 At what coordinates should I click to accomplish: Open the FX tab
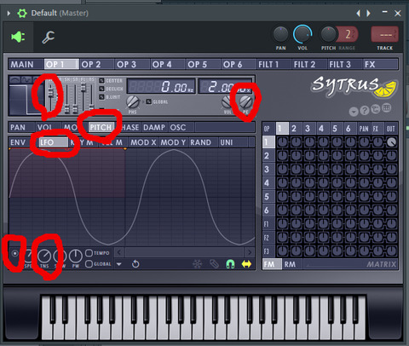click(381, 64)
